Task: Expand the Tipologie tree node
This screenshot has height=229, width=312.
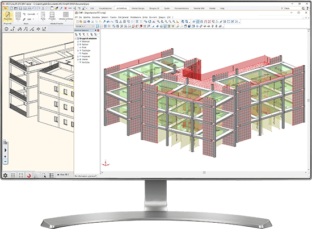Action: point(78,51)
